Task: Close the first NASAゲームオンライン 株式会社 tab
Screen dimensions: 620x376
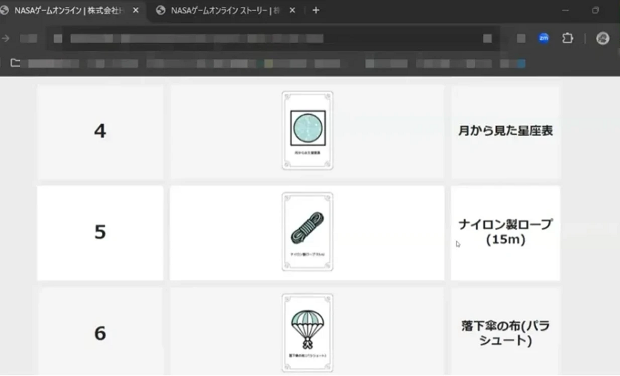Action: [136, 10]
